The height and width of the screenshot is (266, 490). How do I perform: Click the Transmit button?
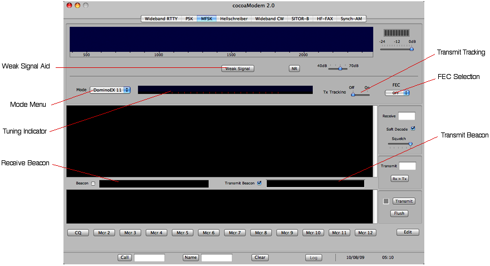(x=404, y=201)
